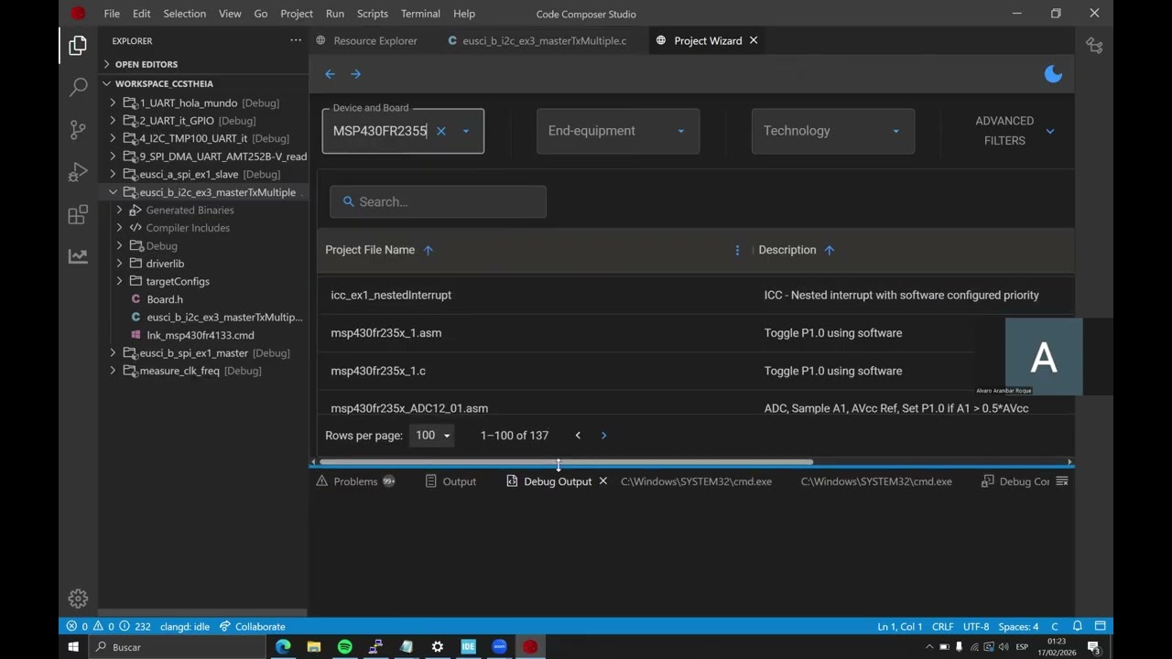1172x659 pixels.
Task: Select msp430fr235x_1.asm row
Action: (696, 333)
